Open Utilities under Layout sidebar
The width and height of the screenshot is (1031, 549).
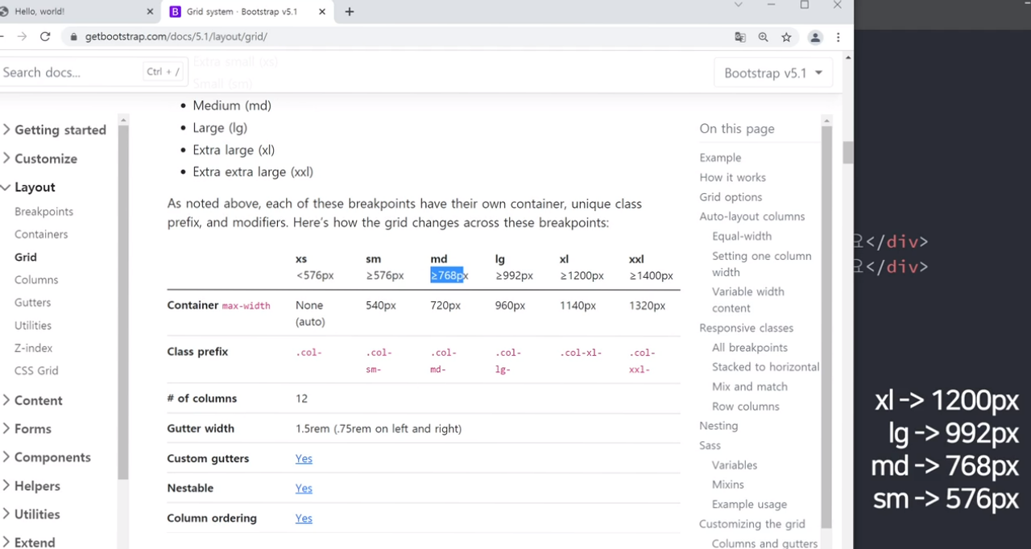point(33,326)
